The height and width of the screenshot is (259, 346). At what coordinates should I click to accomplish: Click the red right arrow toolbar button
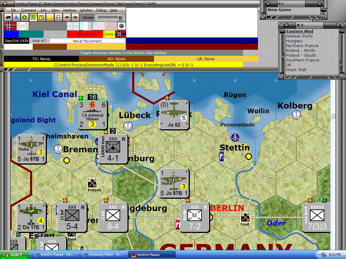(x=75, y=17)
